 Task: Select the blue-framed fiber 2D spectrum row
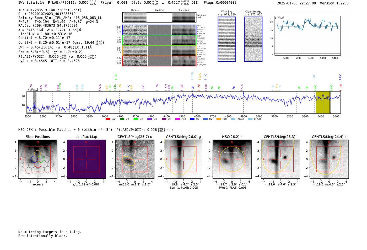click(159, 30)
